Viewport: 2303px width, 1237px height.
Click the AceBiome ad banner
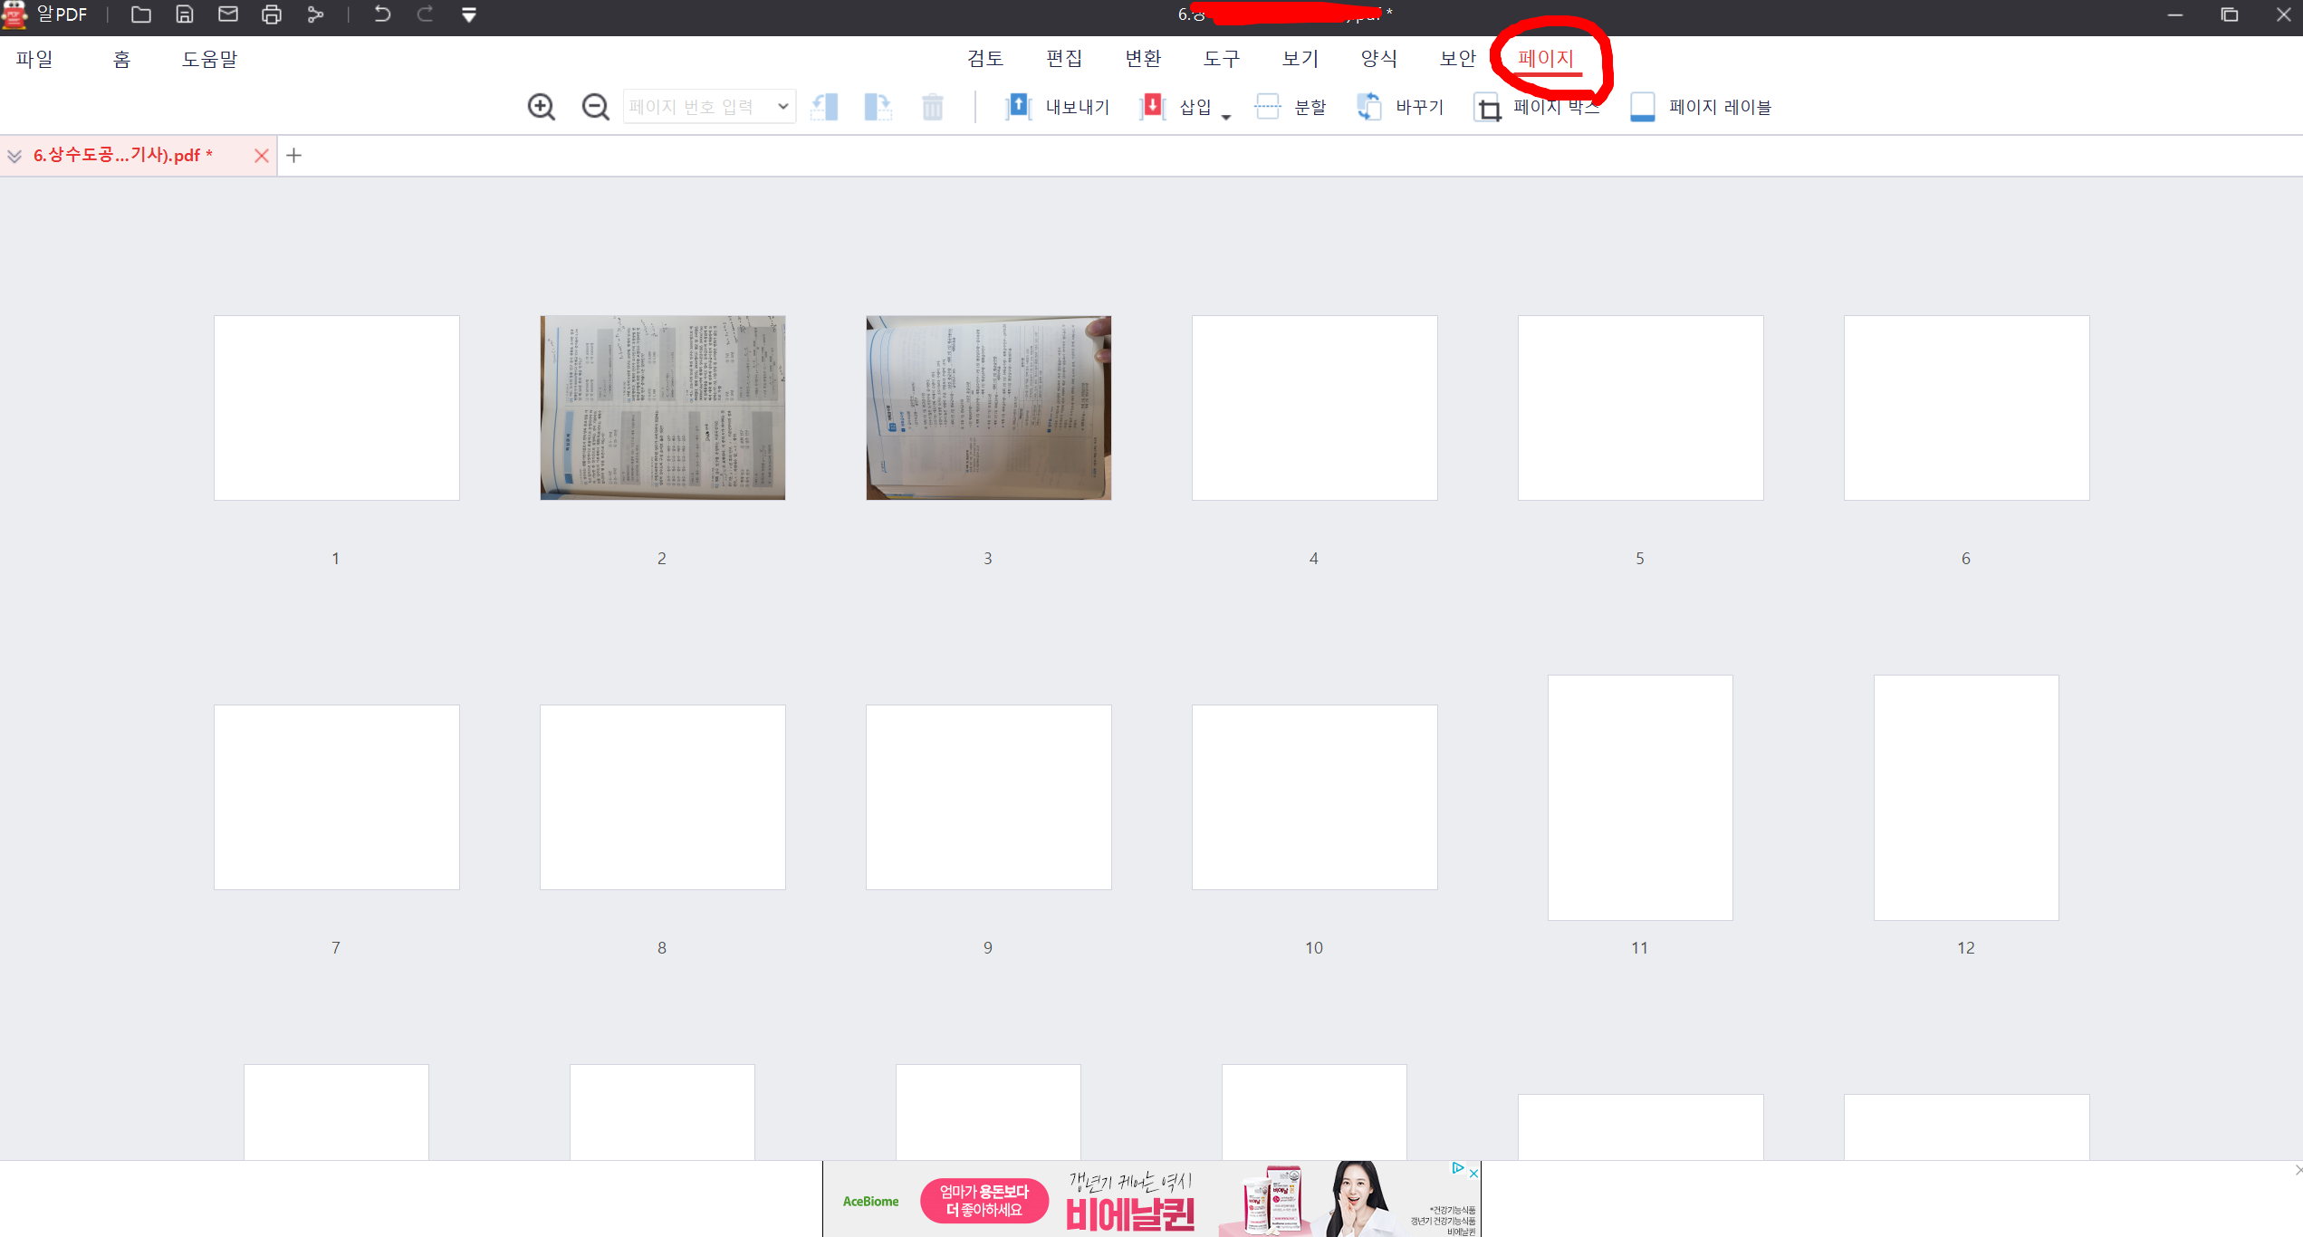[1152, 1199]
